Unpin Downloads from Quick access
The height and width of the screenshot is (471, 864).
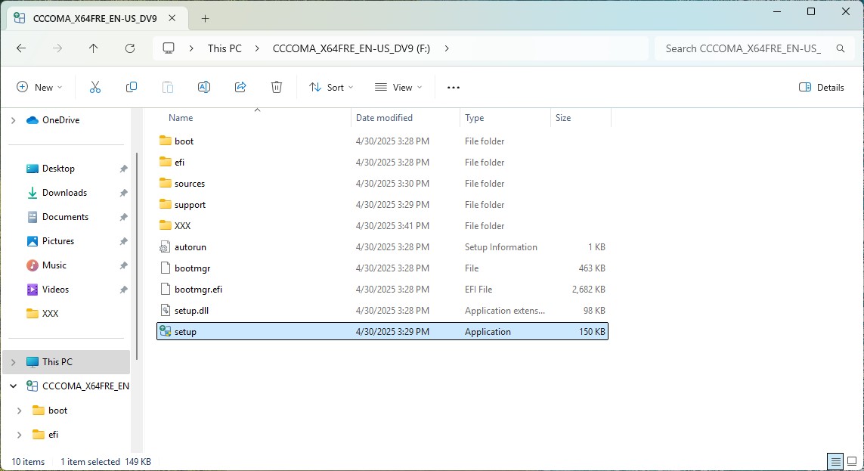[123, 193]
